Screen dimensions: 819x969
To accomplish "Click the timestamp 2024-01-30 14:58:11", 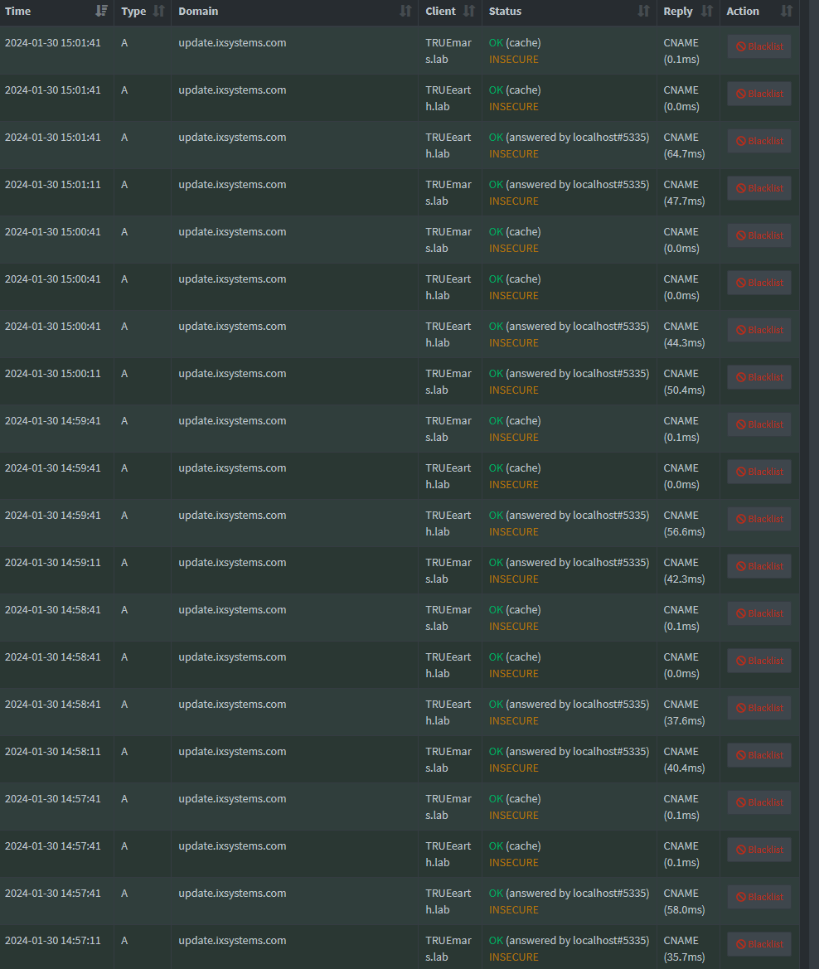I will pos(52,752).
